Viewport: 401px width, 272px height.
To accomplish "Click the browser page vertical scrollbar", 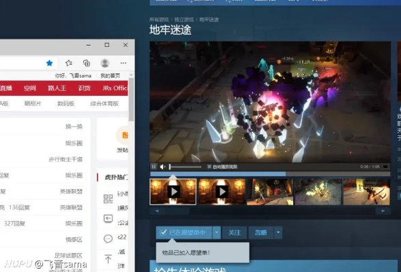I will [x=131, y=99].
